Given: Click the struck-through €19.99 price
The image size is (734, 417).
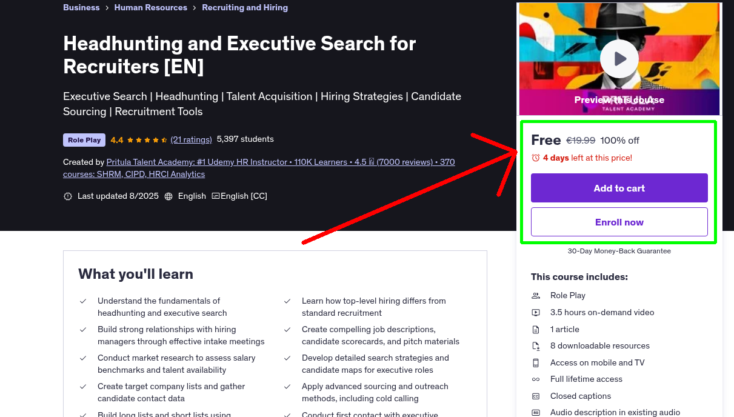Looking at the screenshot, I should click(581, 141).
